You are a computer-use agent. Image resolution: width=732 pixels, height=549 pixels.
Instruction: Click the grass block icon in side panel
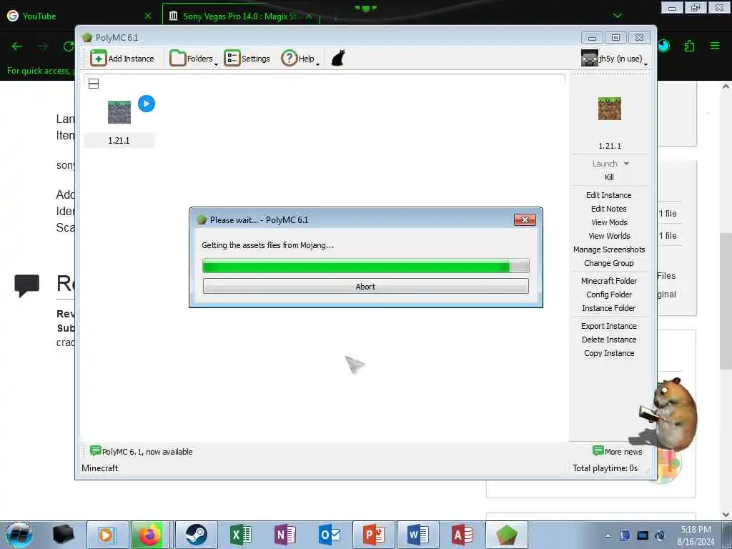tap(610, 109)
